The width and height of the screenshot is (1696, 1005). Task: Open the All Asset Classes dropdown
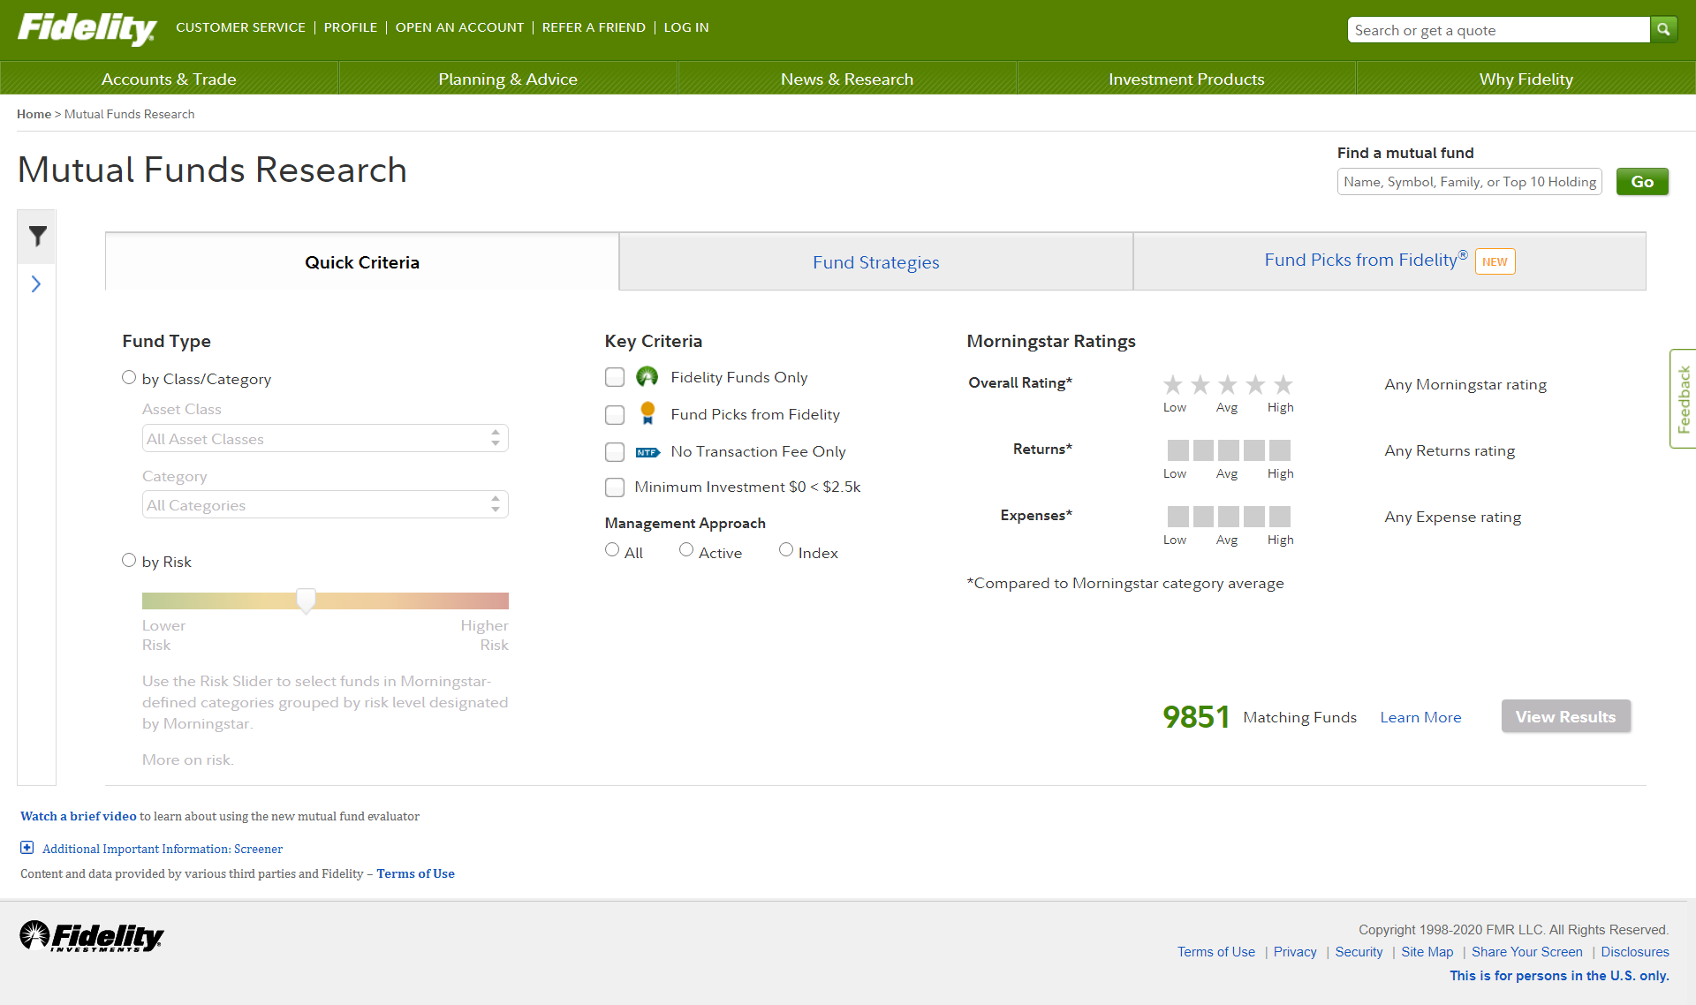coord(324,439)
